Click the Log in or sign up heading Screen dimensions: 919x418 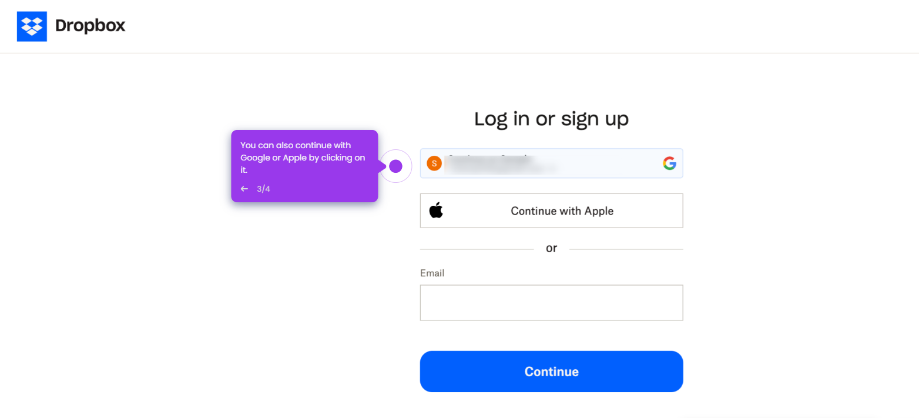[551, 119]
